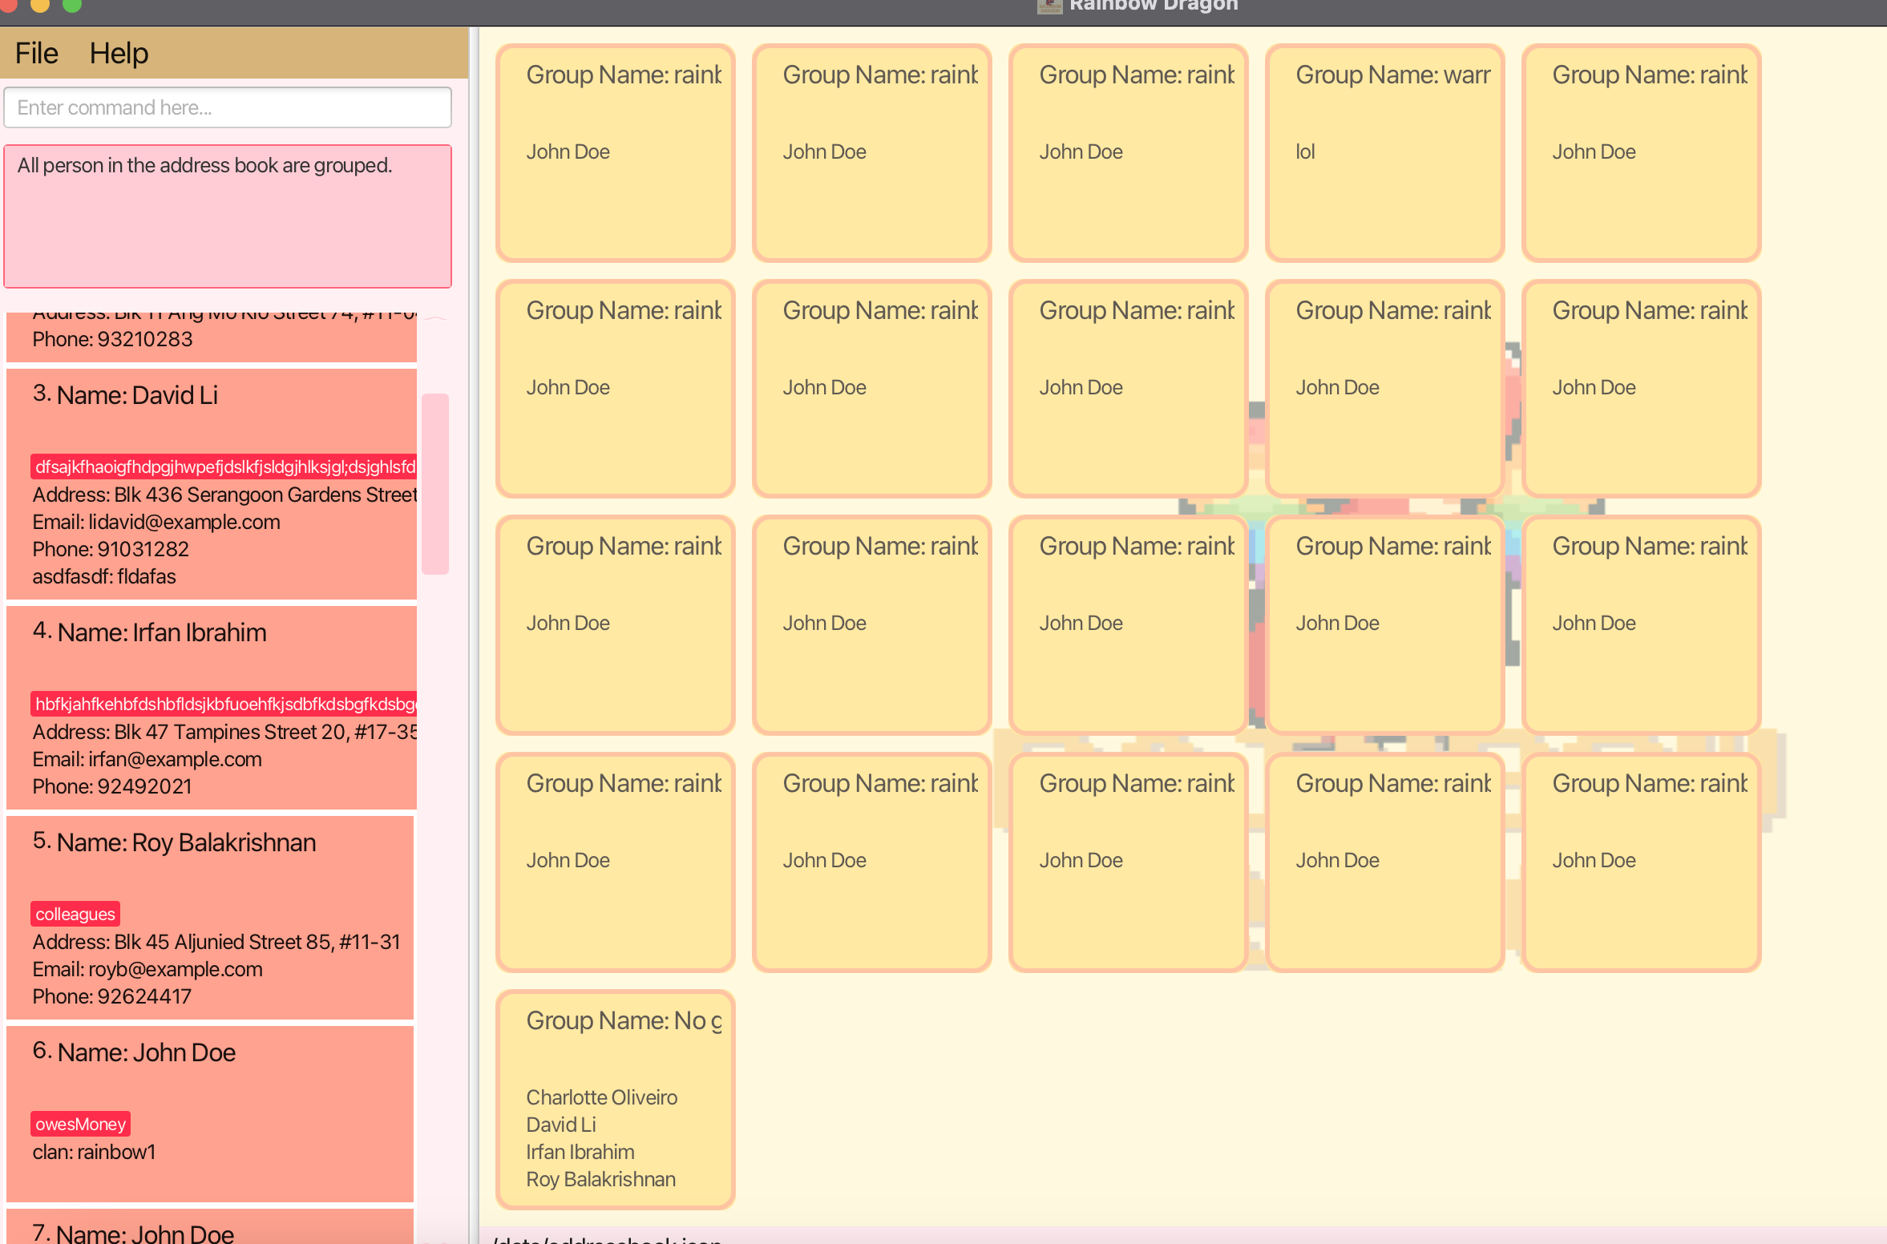Select the David Li person card
Image resolution: width=1887 pixels, height=1244 pixels.
pyautogui.click(x=211, y=483)
